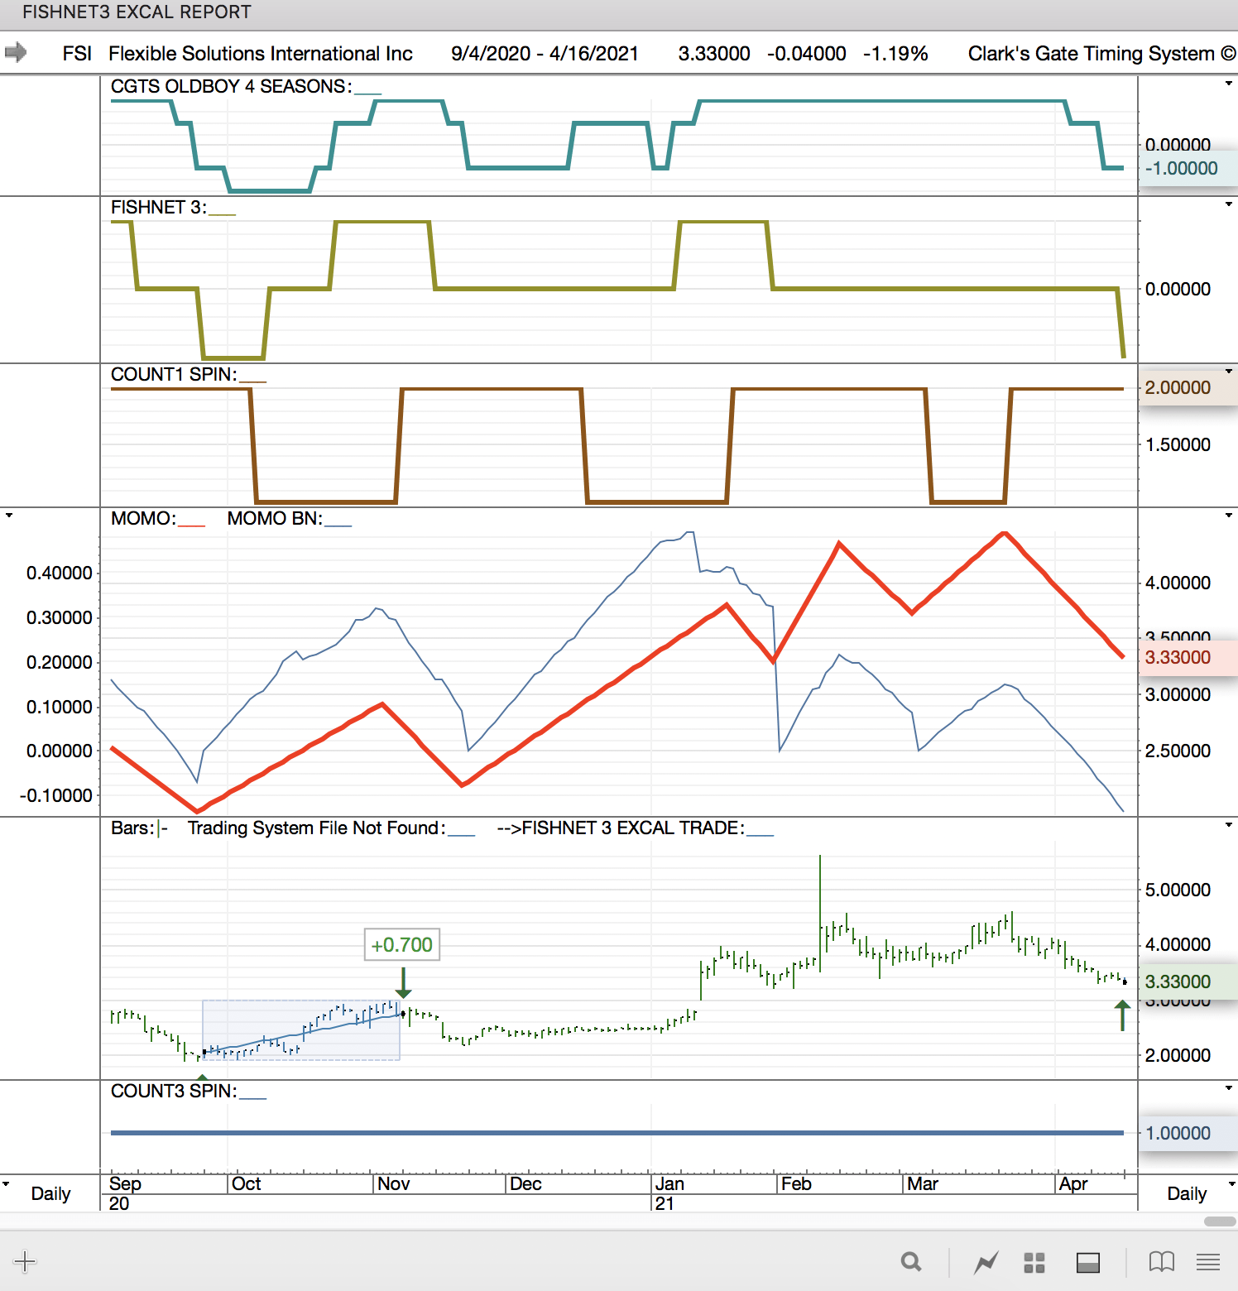Expand the CGTS OLDBOY 4 SEASONS pane menu
1238x1291 pixels.
point(1228,84)
